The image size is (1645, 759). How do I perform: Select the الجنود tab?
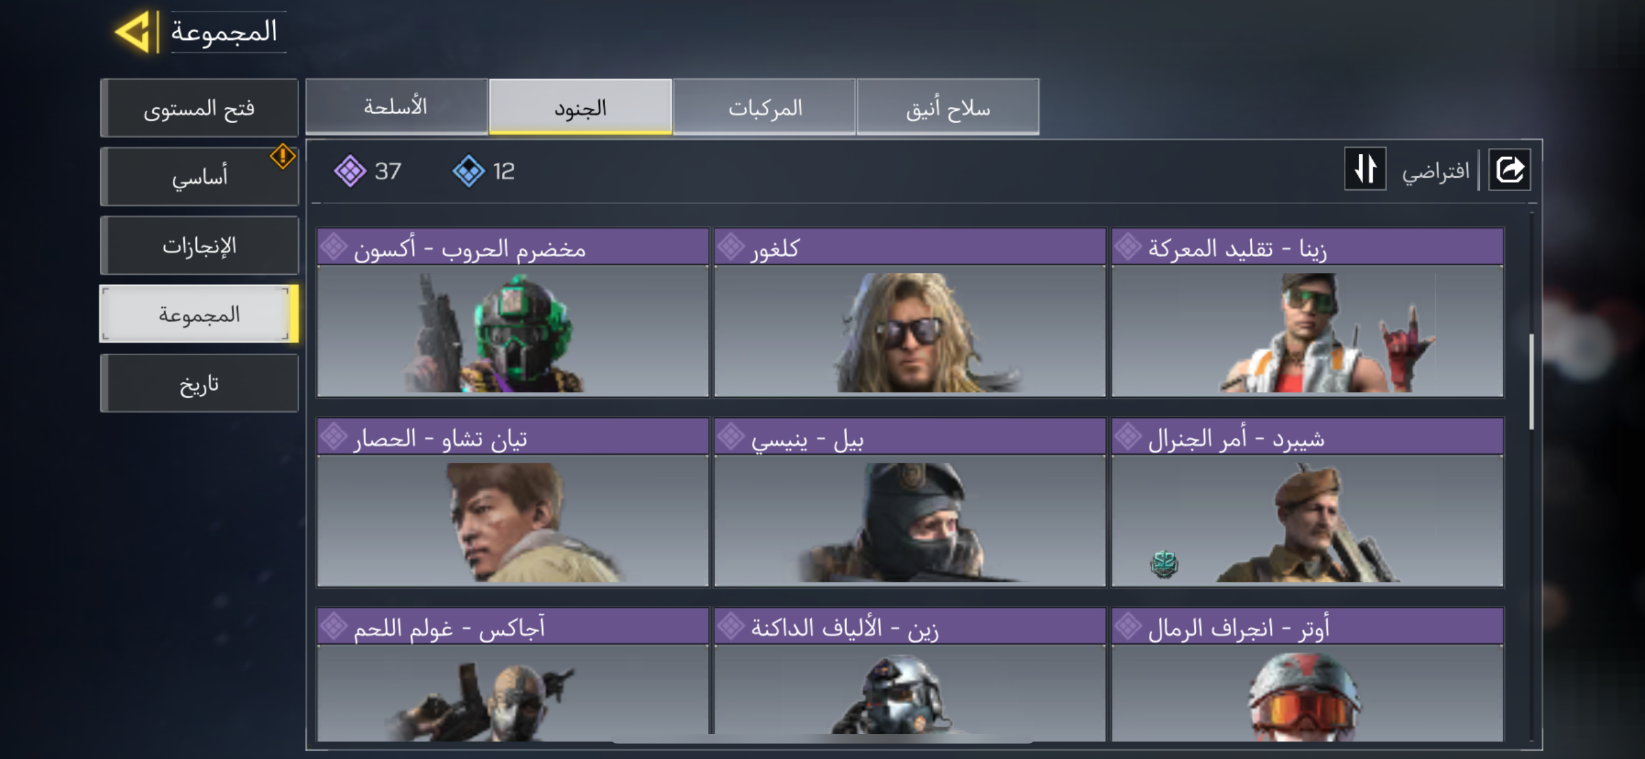(x=581, y=107)
